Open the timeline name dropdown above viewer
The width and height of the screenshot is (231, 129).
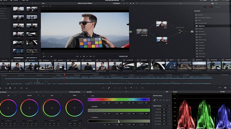tap(86, 3)
